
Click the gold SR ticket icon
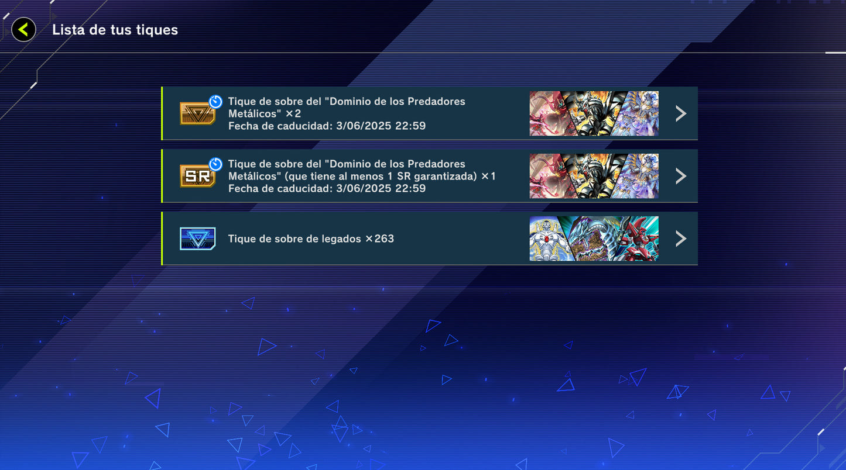(x=197, y=176)
